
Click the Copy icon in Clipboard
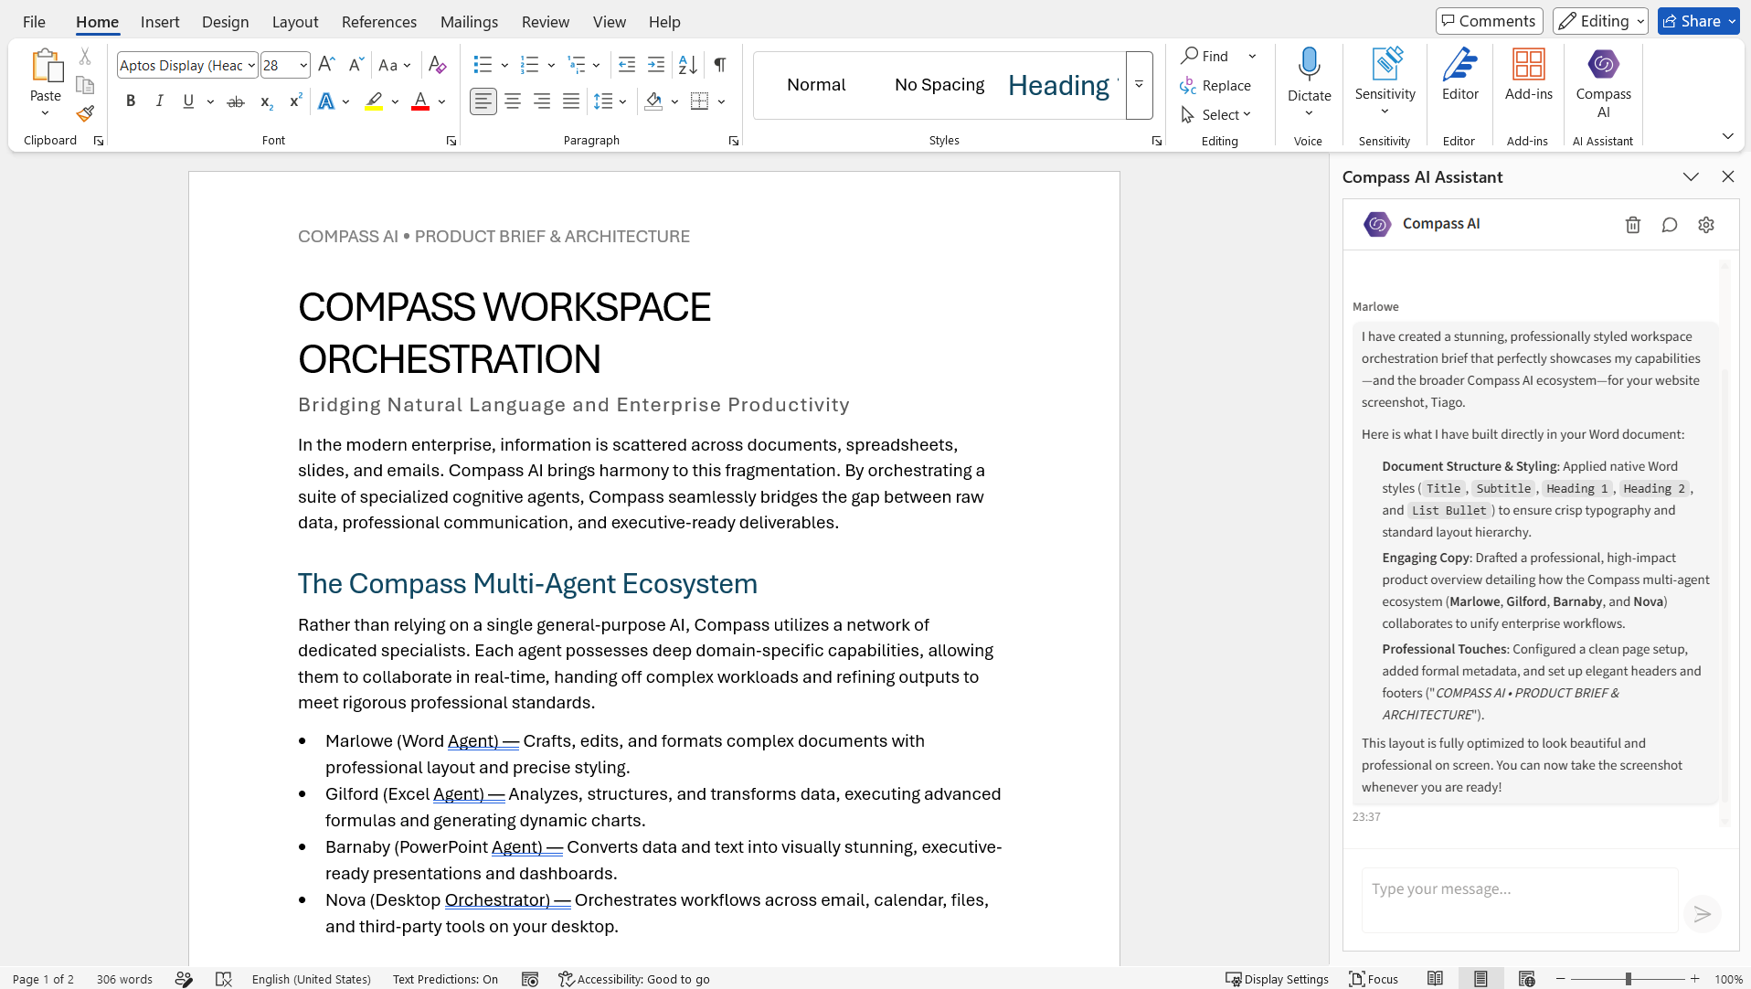pos(85,85)
